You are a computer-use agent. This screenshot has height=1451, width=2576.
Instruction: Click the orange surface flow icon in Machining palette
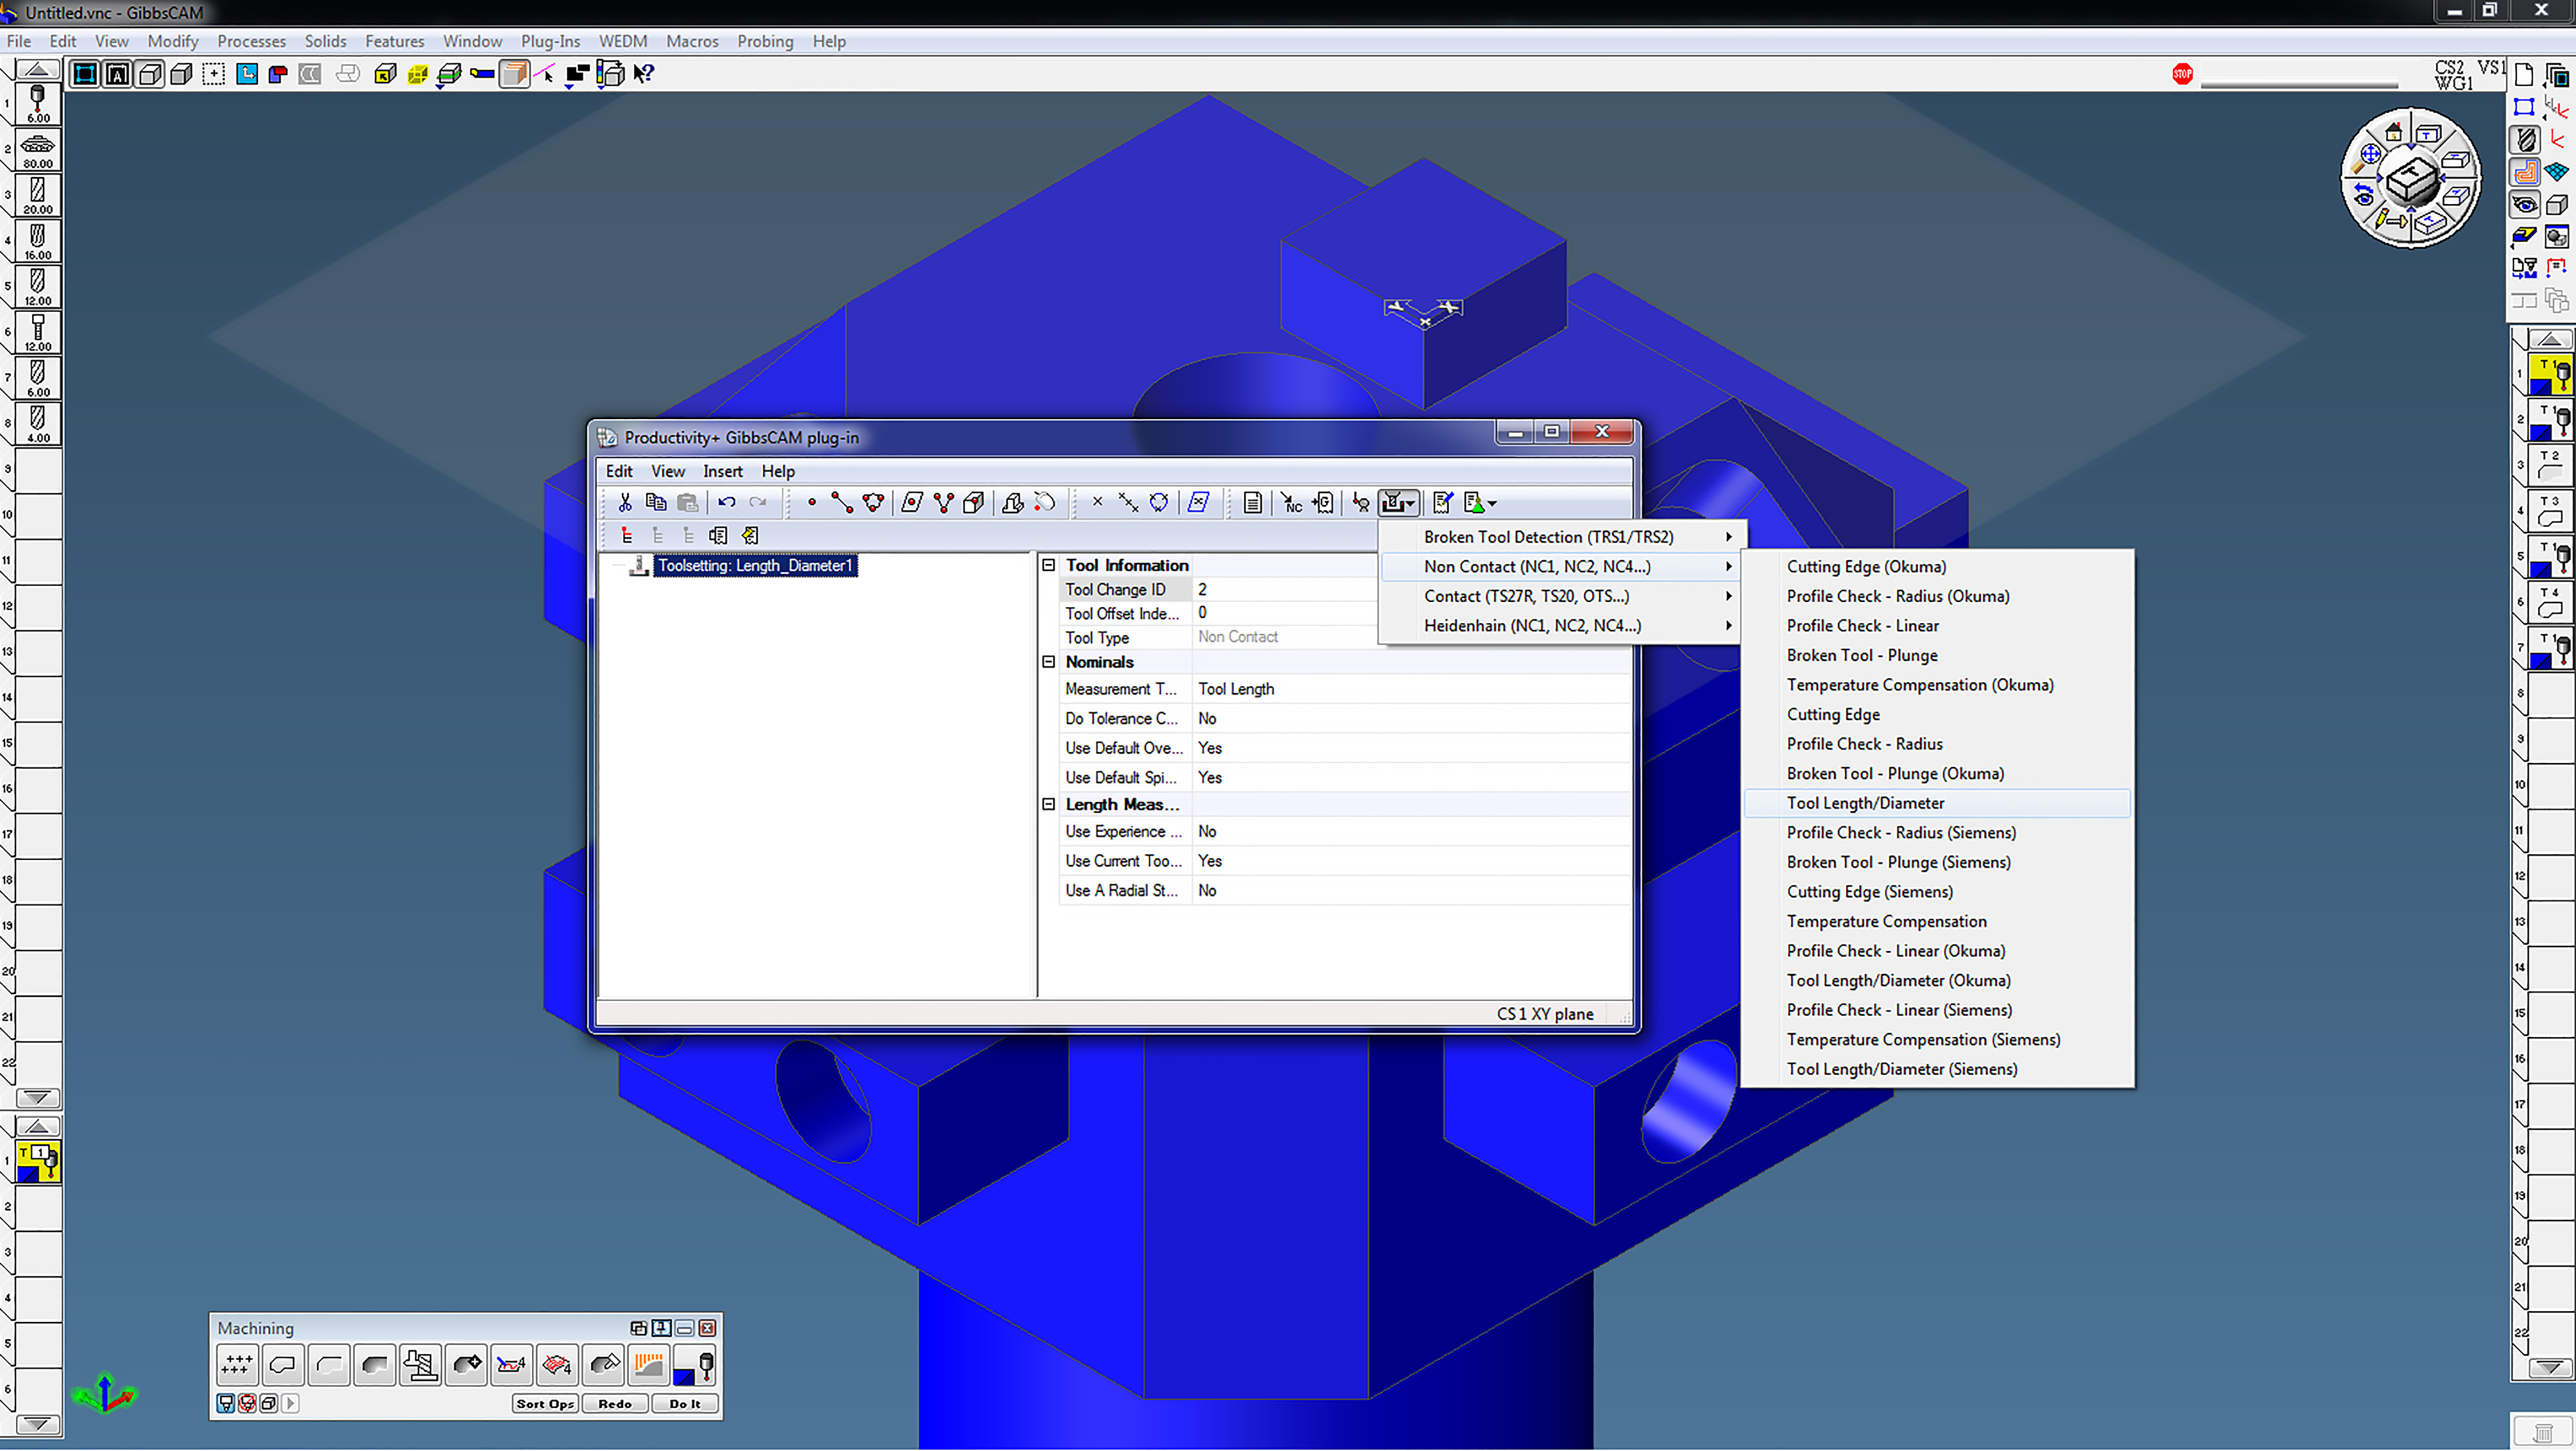pyautogui.click(x=649, y=1366)
